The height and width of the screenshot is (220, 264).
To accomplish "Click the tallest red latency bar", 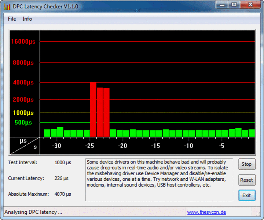I will click(93, 109).
